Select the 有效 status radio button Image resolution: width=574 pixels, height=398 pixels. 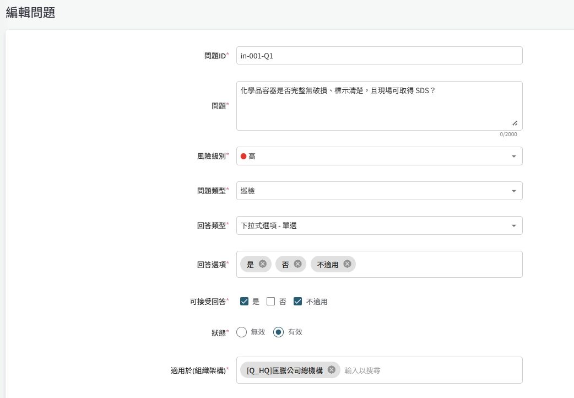pos(279,332)
